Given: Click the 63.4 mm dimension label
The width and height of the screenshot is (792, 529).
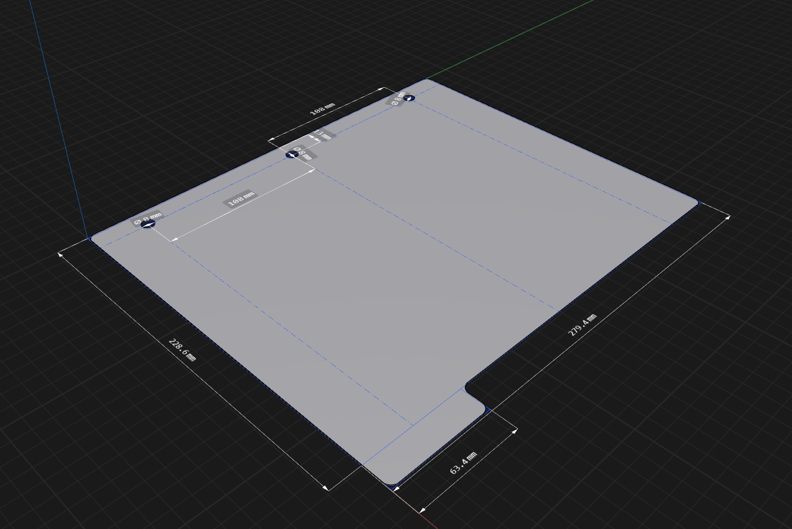Looking at the screenshot, I should 463,463.
